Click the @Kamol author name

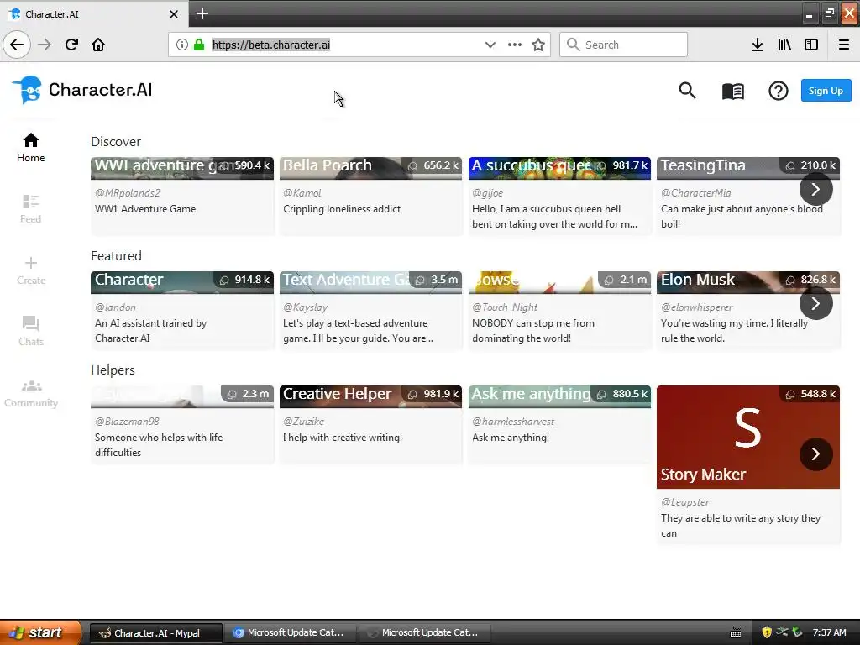[x=302, y=193]
